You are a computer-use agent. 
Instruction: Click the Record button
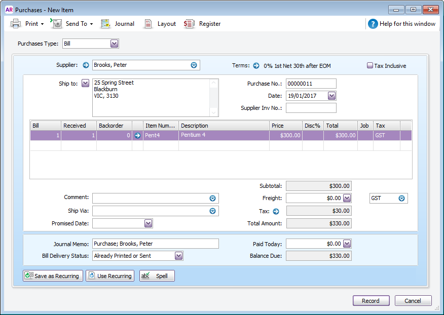(371, 300)
